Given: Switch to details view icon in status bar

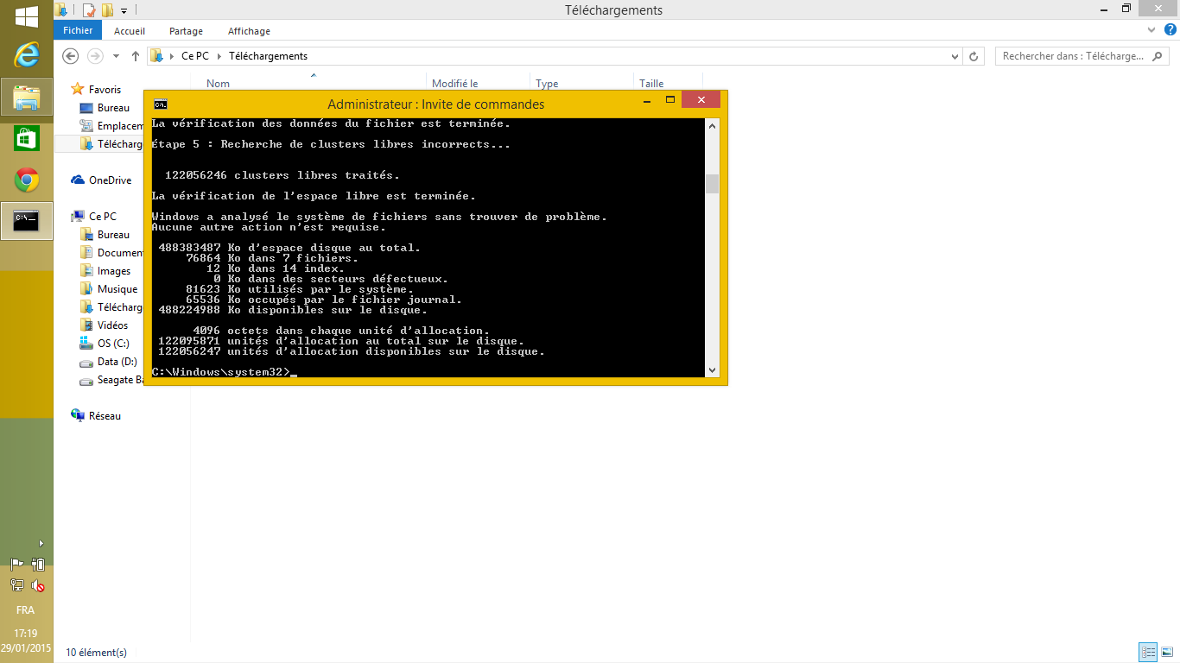Looking at the screenshot, I should tap(1148, 652).
